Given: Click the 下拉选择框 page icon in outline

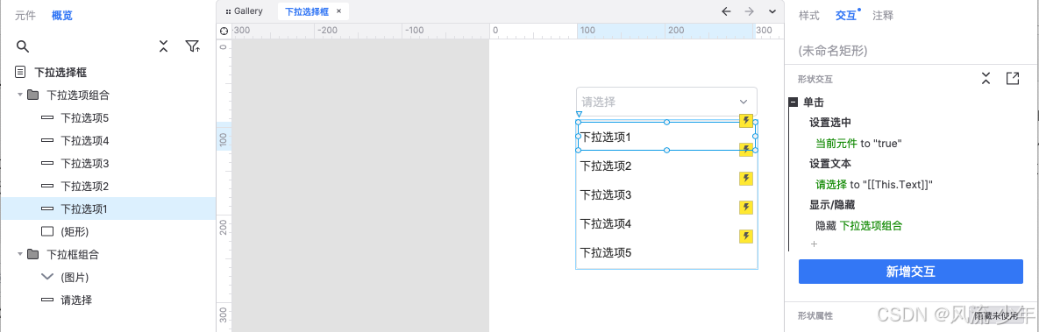Looking at the screenshot, I should tap(20, 72).
